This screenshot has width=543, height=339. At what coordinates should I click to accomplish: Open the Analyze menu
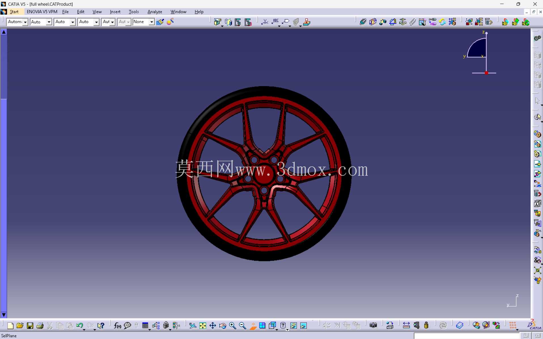coord(155,12)
